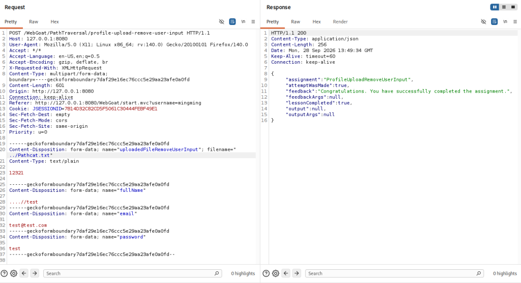Hide non-printable characters in Request panel
521x283 pixels.
pos(222,21)
